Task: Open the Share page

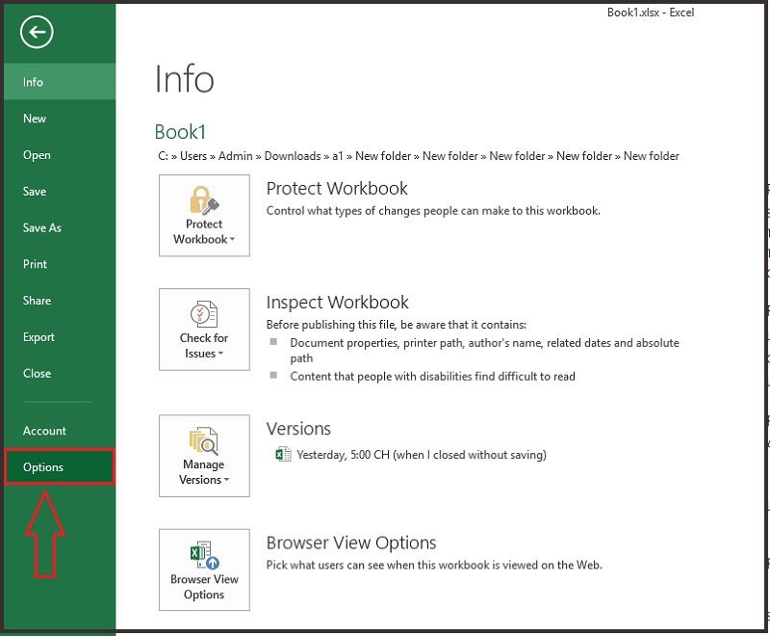Action: tap(60, 301)
